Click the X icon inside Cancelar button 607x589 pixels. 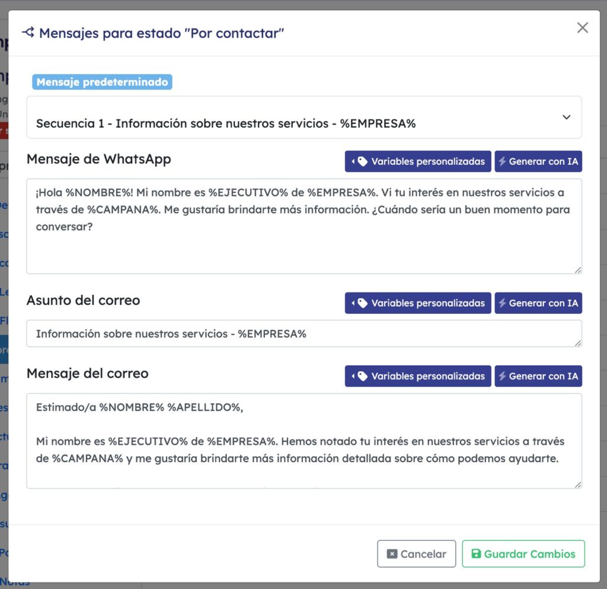click(392, 554)
